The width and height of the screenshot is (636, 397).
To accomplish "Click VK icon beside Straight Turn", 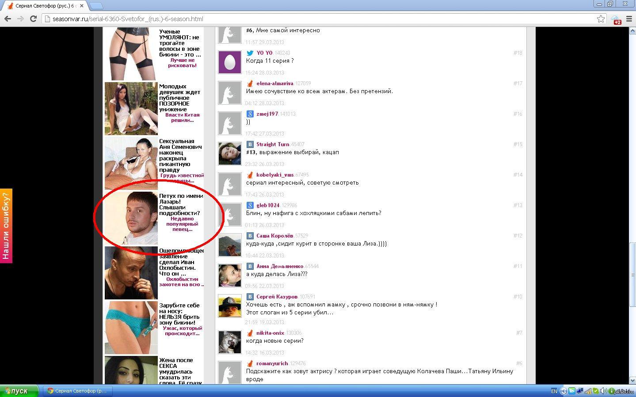I will point(250,144).
